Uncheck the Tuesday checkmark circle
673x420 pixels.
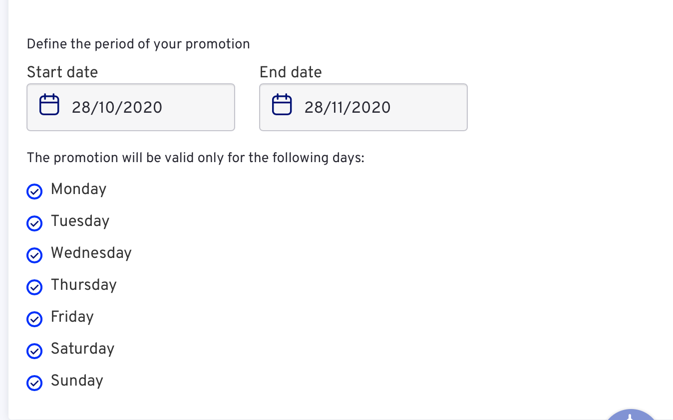point(34,223)
